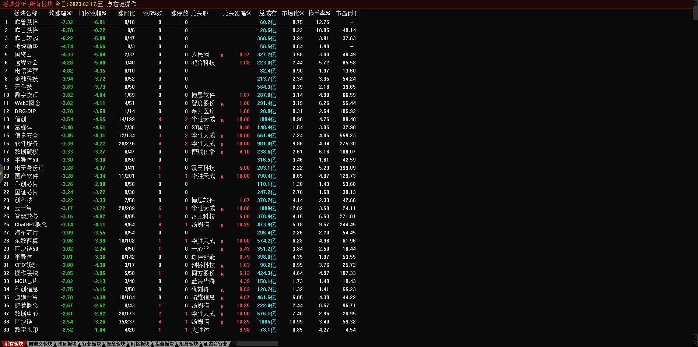Screen dimensions: 698x347
Task: Click the sort arrow on 均涨幅% header
Action: click(x=72, y=13)
